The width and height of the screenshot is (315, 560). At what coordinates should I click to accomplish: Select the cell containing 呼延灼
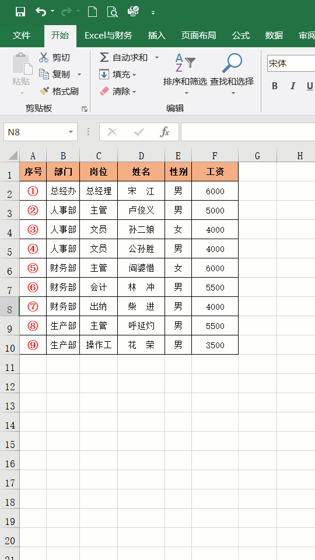[x=141, y=326]
